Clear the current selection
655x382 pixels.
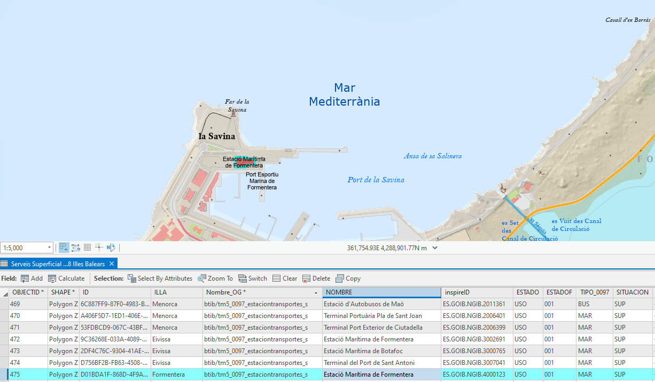point(285,278)
